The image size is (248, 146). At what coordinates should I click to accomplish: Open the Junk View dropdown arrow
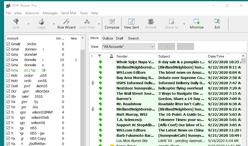99,24
